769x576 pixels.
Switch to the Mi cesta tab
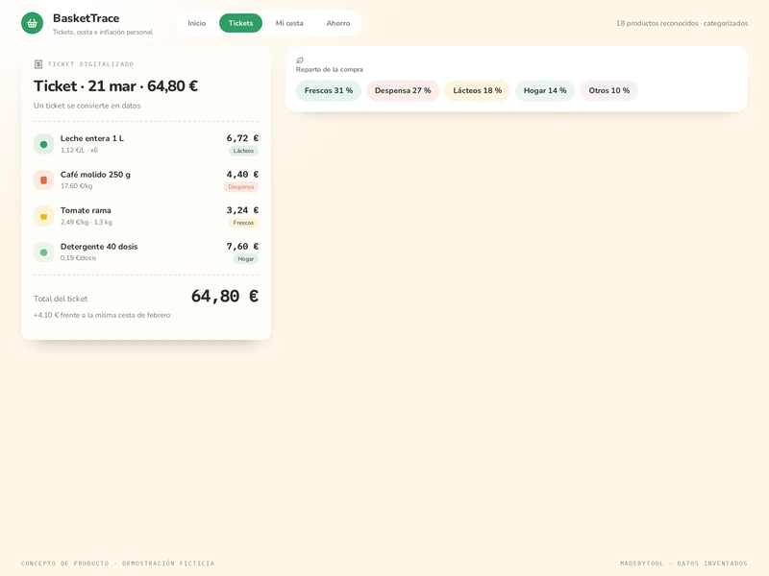pyautogui.click(x=289, y=23)
